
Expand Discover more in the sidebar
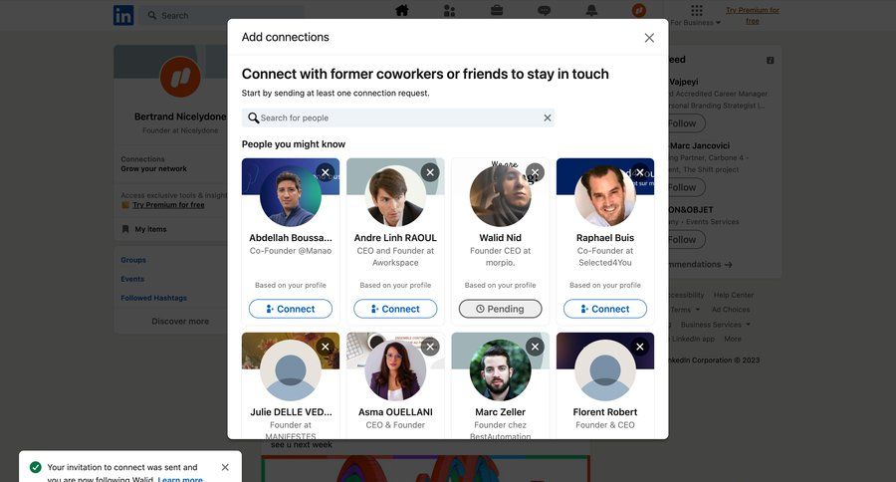180,322
